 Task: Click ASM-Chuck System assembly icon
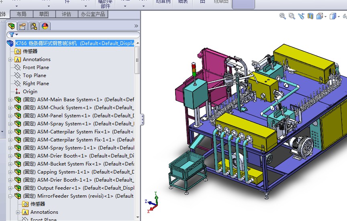pos(18,108)
